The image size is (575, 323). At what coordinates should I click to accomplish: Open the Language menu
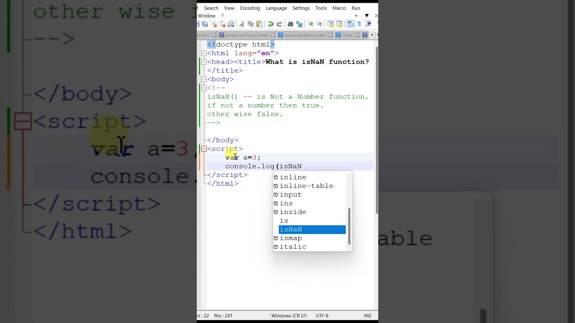click(x=276, y=8)
